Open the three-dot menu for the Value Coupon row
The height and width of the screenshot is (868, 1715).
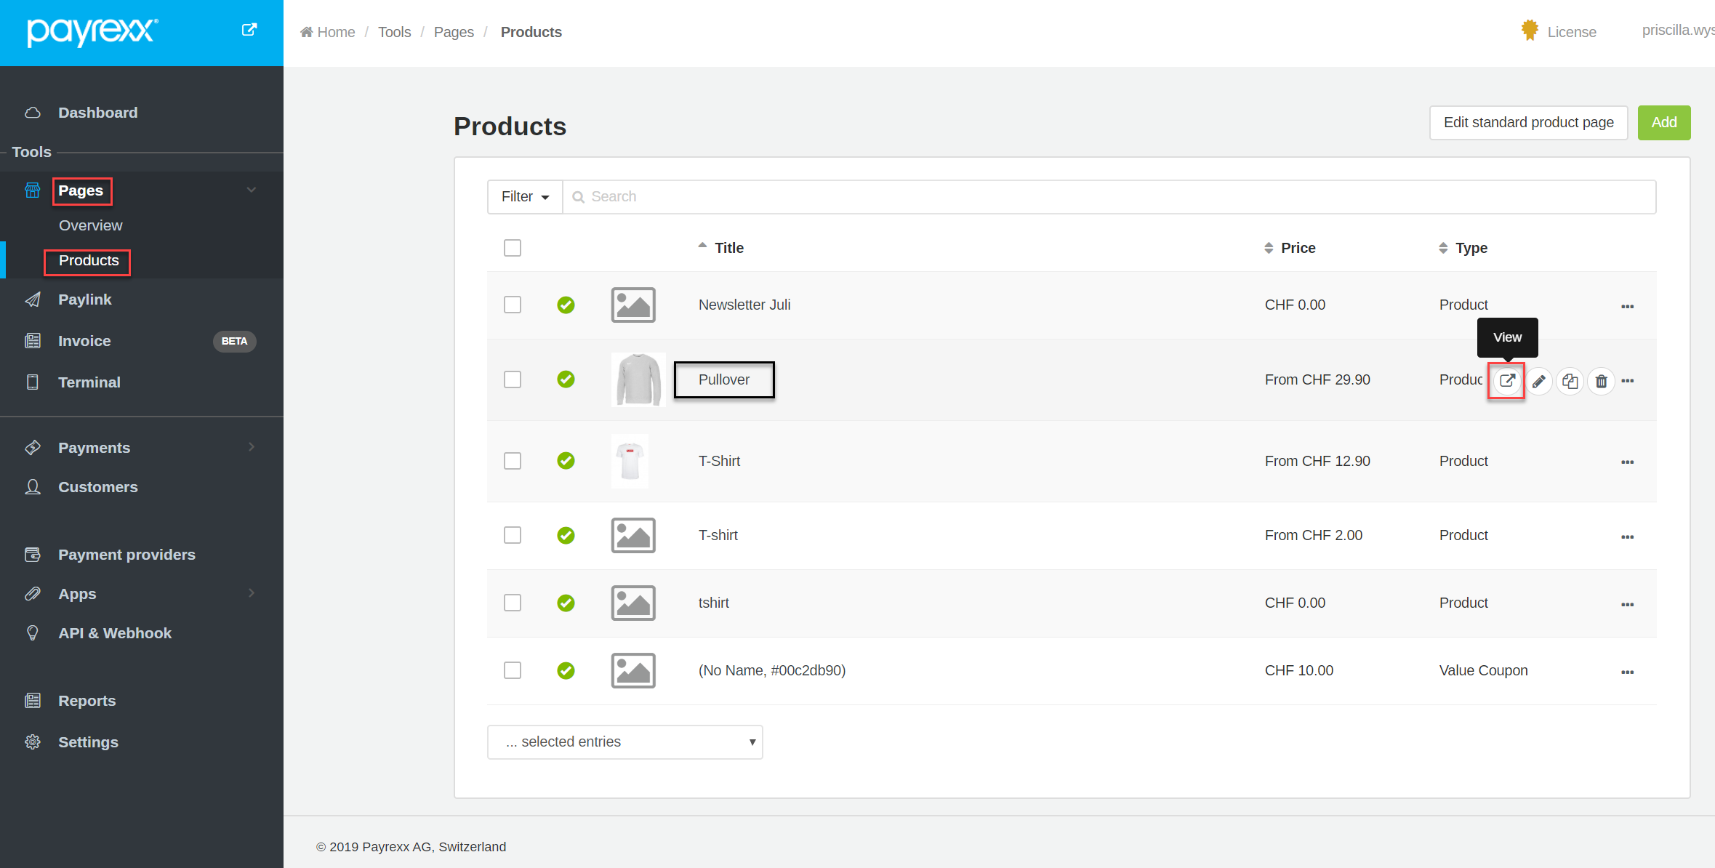[1627, 672]
